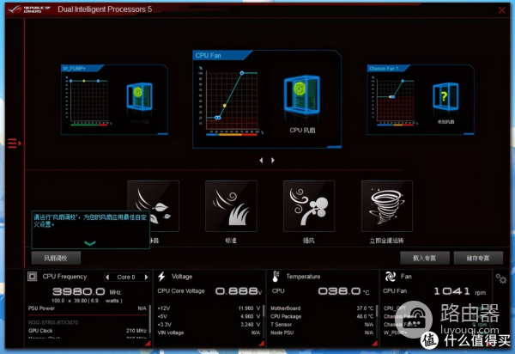Click top control point on CPU Fan curve
The width and height of the screenshot is (515, 354).
point(242,73)
